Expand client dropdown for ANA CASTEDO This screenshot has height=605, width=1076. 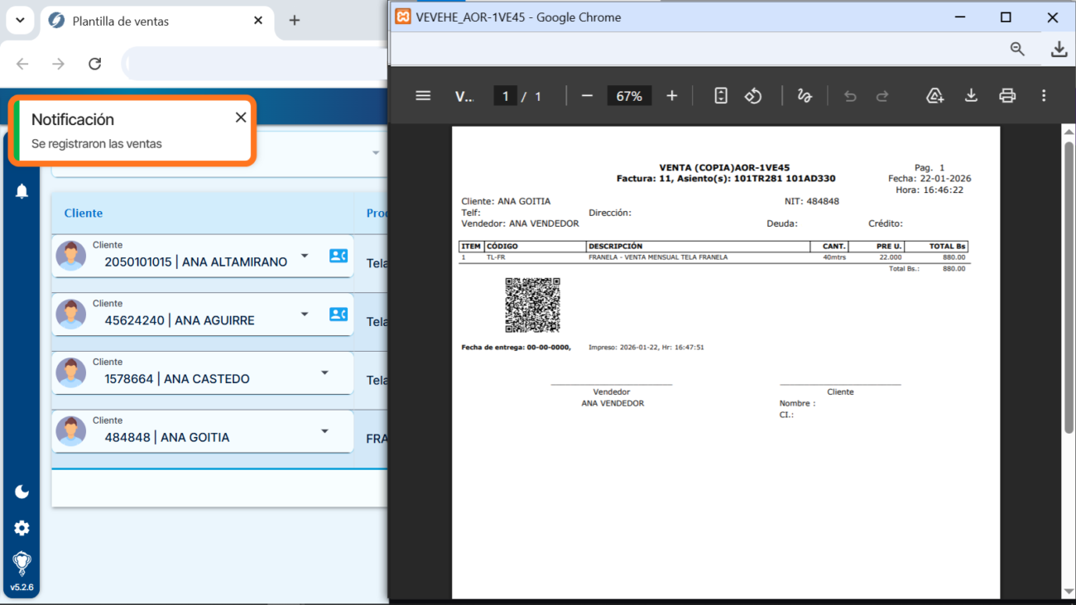[324, 372]
